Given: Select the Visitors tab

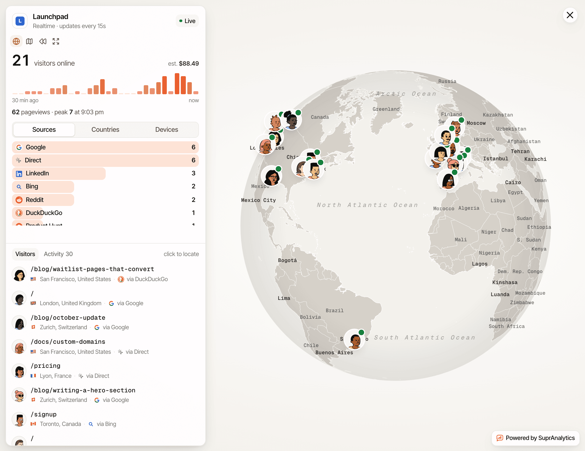Looking at the screenshot, I should (25, 254).
